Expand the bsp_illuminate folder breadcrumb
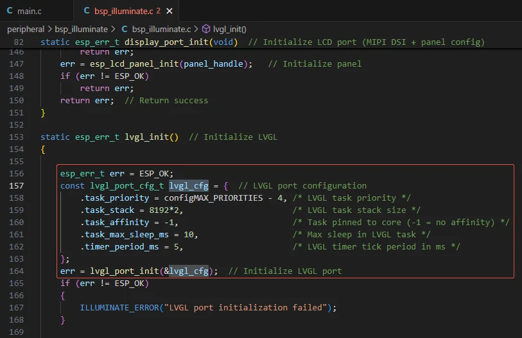 pos(82,29)
